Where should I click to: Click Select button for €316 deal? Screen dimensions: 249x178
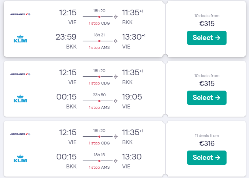(207, 158)
